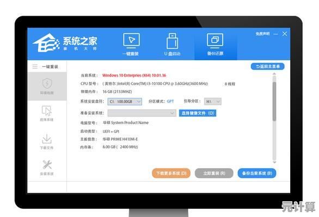Image resolution: width=319 pixels, height=217 pixels.
Task: Click the 8 线程 thread count text
Action: coord(230,84)
